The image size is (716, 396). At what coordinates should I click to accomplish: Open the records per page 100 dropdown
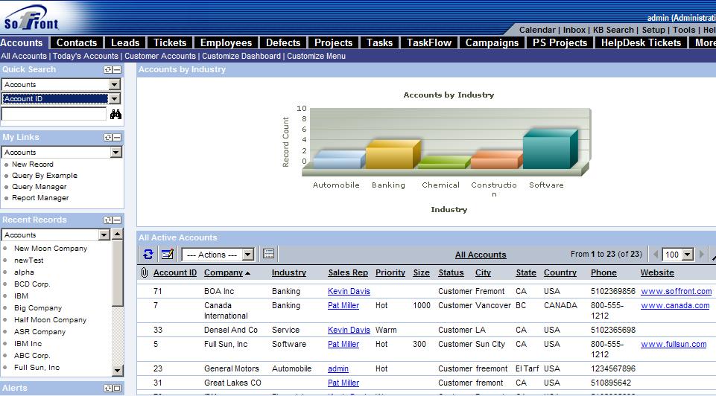coord(688,255)
